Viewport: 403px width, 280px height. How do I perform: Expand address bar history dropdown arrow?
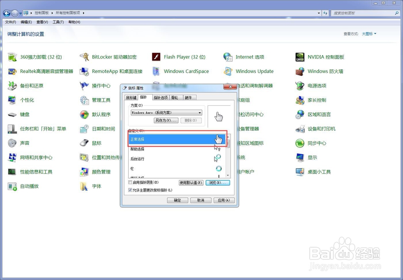(319, 13)
